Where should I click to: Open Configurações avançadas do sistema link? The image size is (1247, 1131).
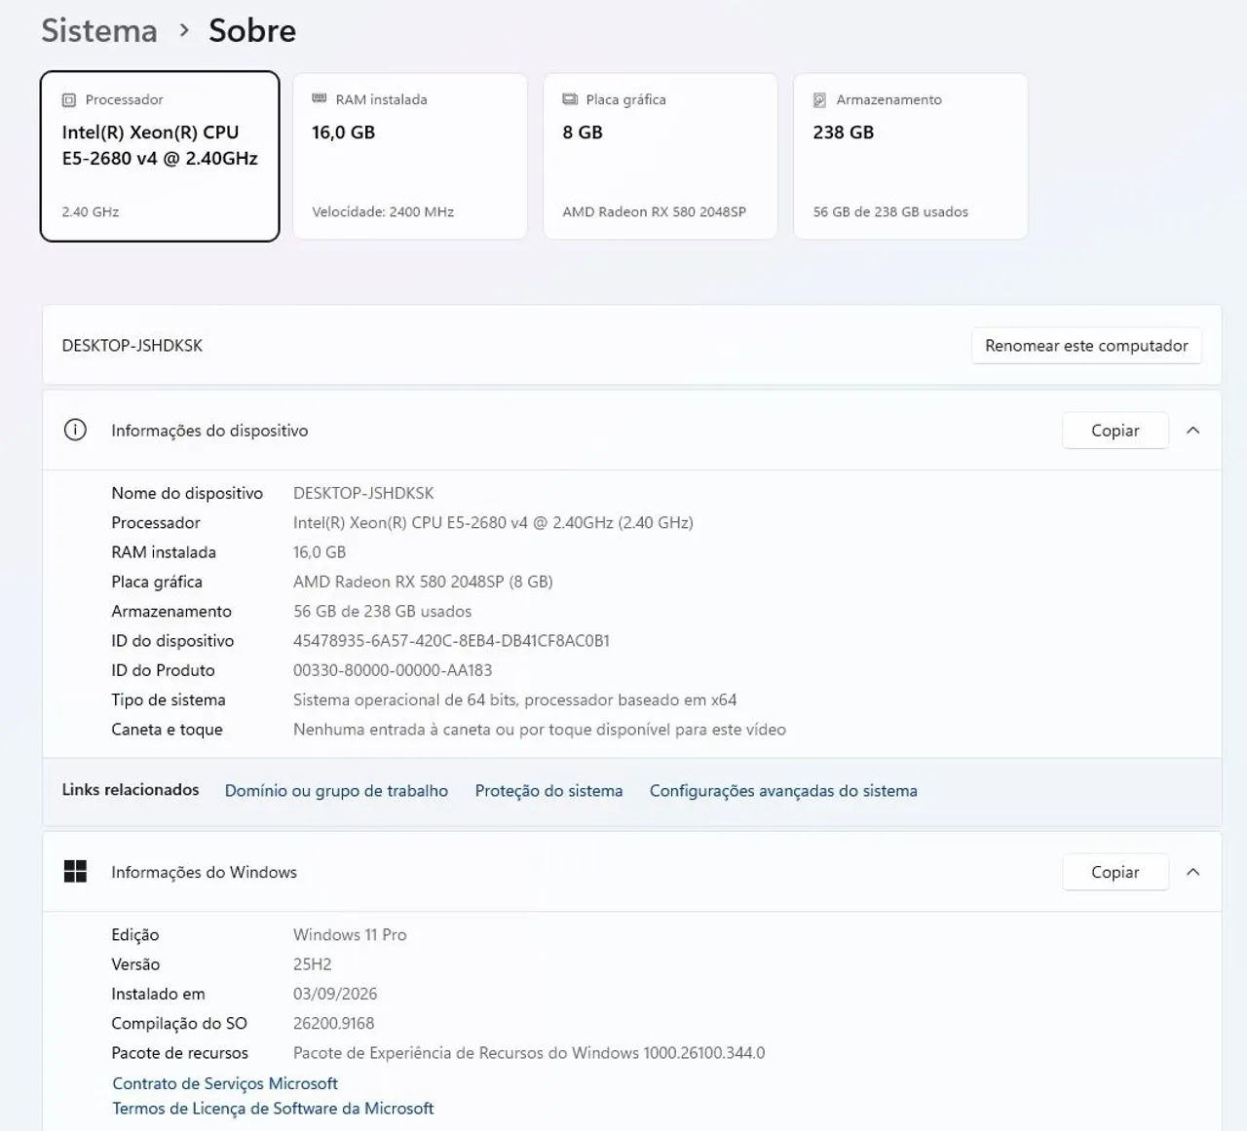[x=783, y=791]
